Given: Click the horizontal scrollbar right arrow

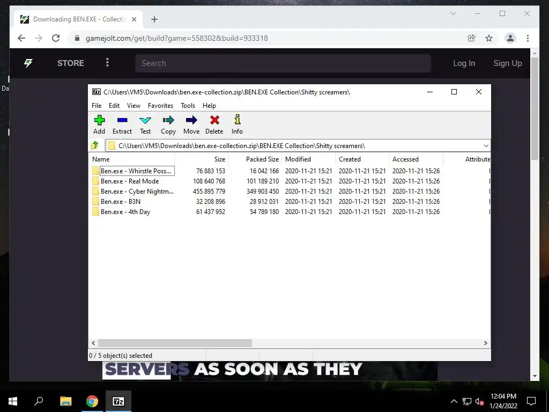Looking at the screenshot, I should pos(486,343).
